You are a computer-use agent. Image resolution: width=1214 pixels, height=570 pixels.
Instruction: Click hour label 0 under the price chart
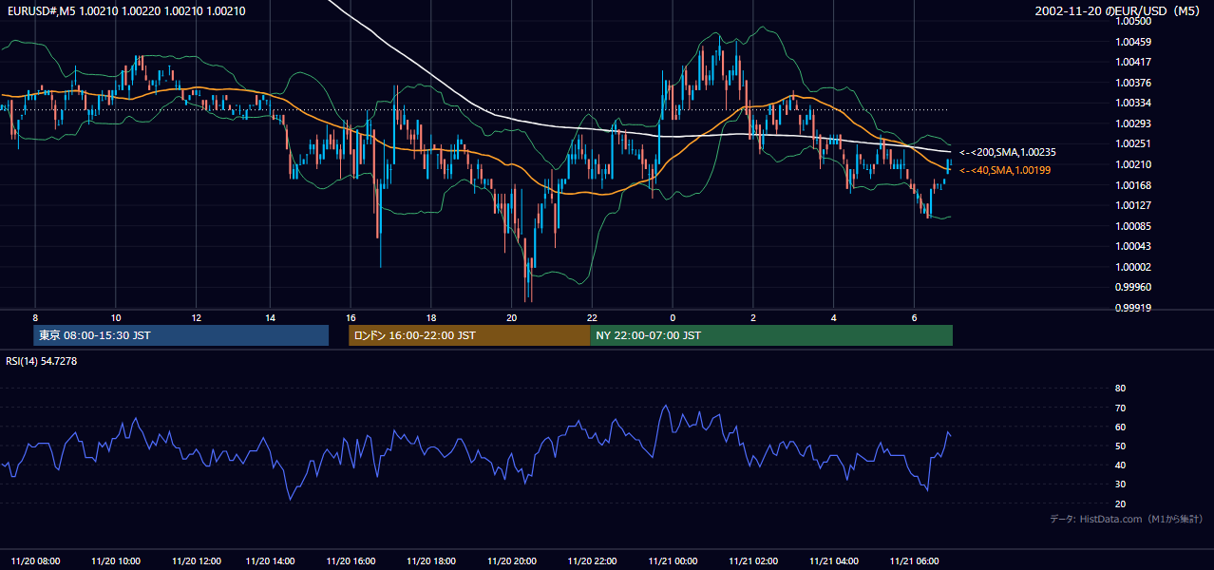673,316
